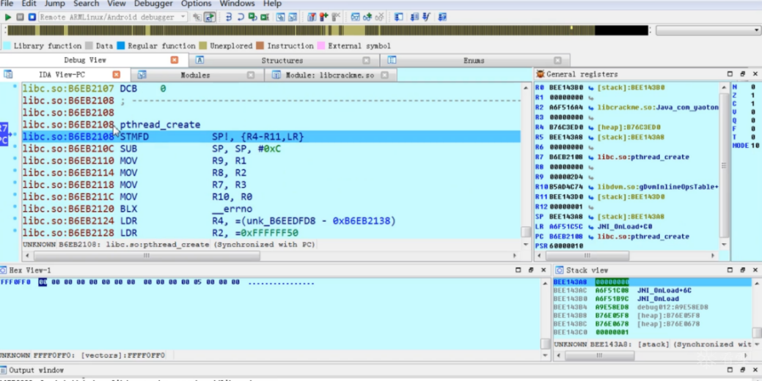Click the jump arrow next to R10 value
This screenshot has width=762, height=381.
[591, 187]
